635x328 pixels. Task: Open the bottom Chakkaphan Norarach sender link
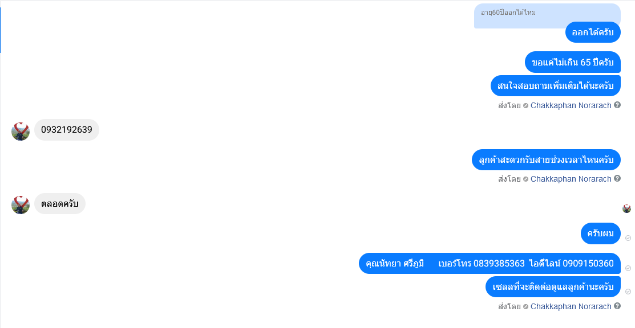click(571, 306)
